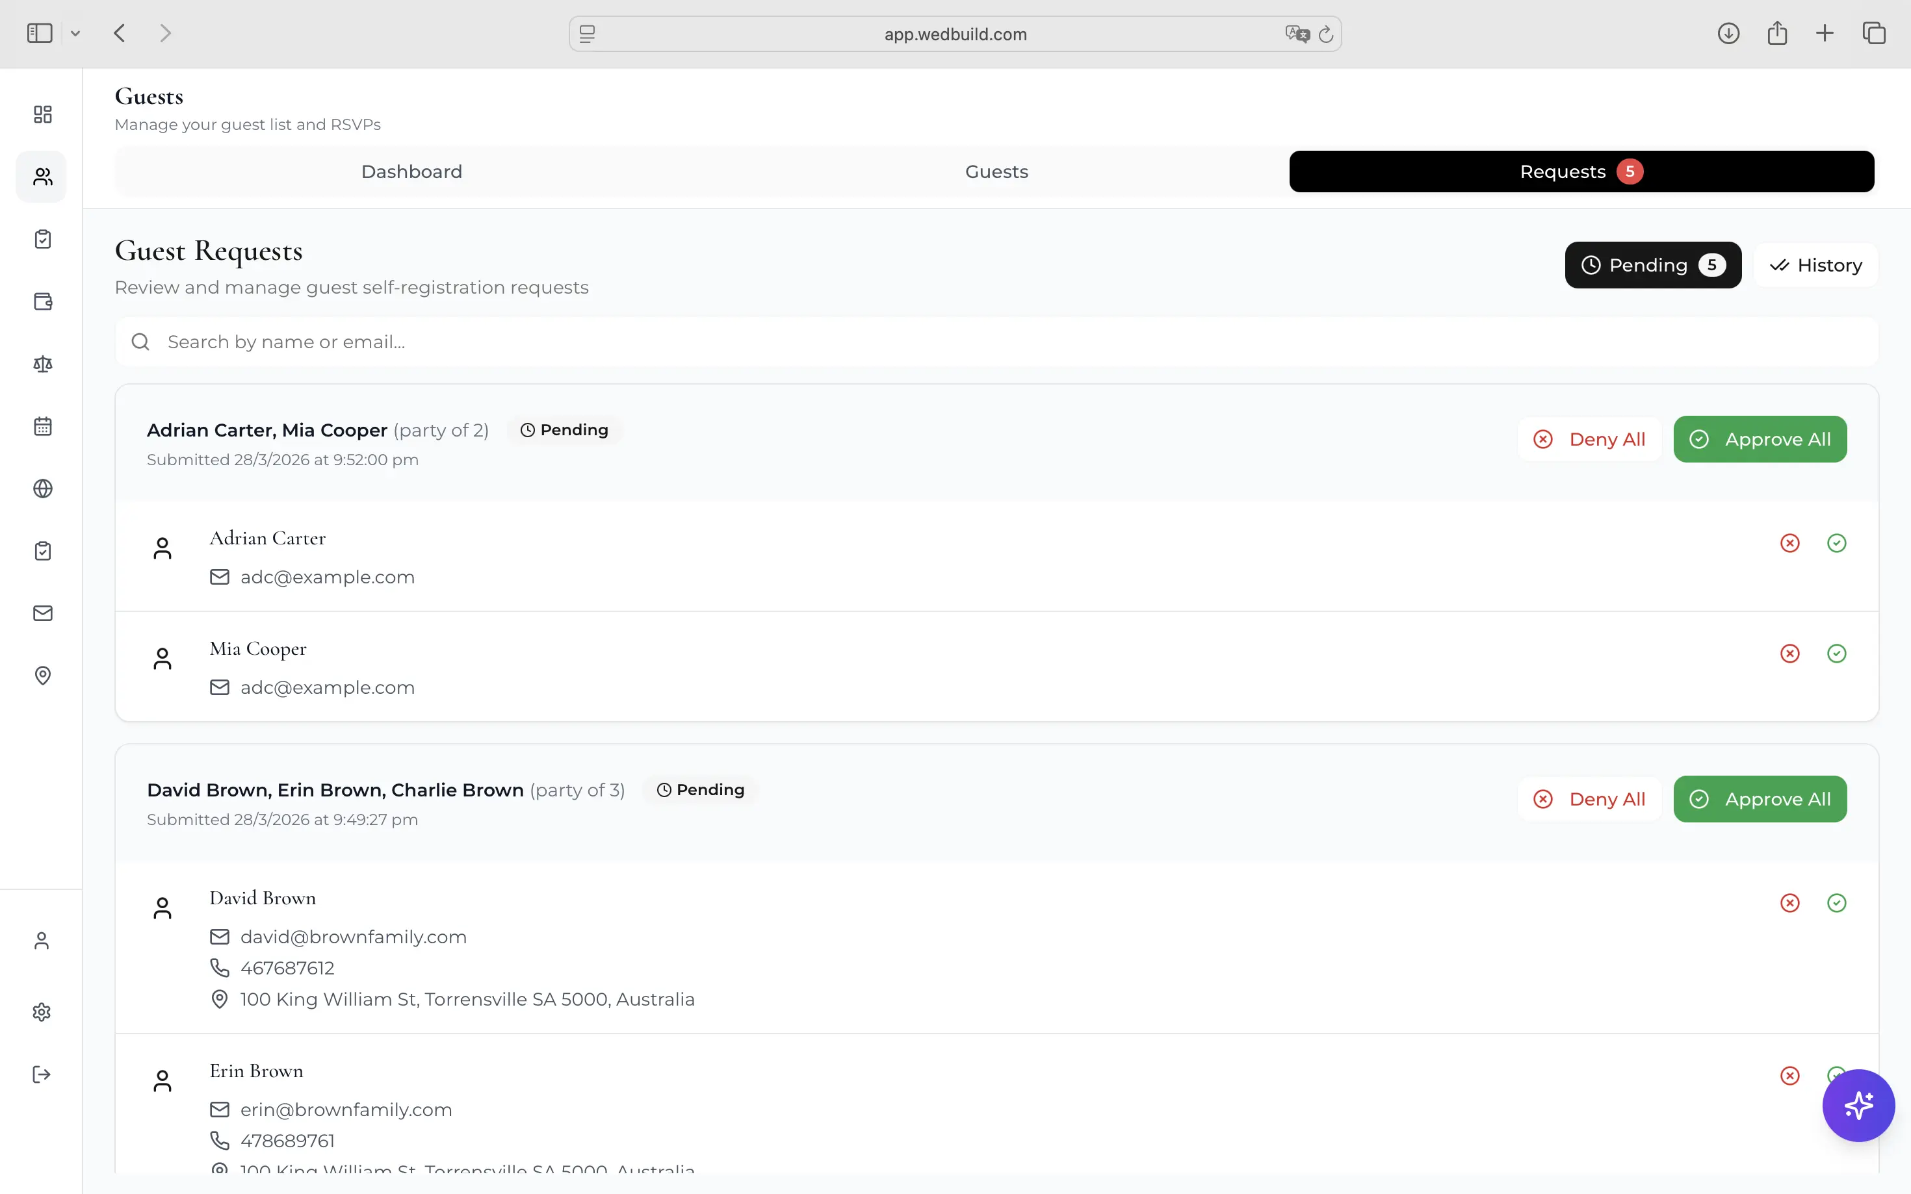The image size is (1911, 1194).
Task: Open the globe website sidebar icon
Action: tap(43, 489)
